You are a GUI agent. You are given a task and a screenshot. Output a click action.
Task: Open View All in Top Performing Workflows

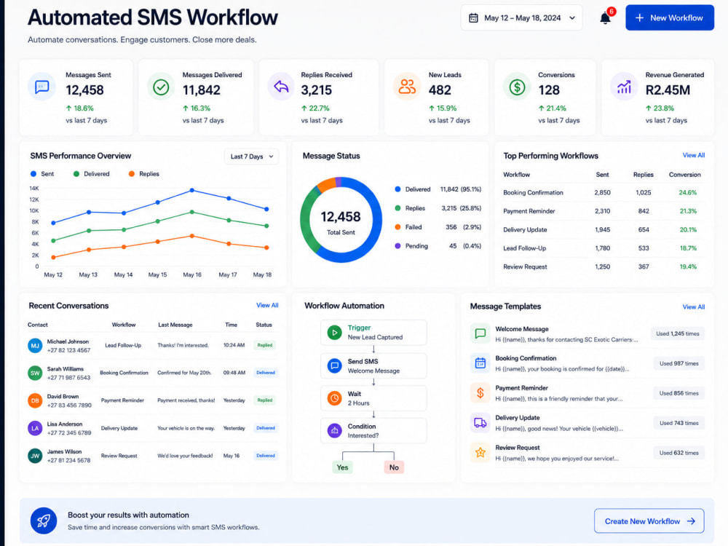point(694,155)
